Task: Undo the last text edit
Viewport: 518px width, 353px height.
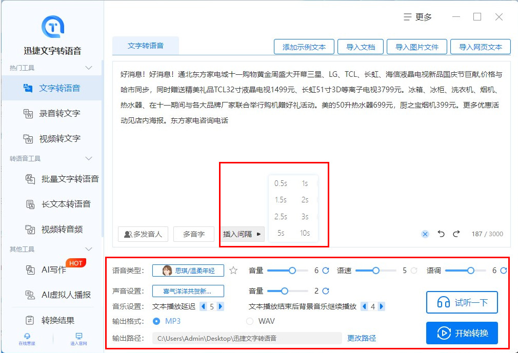Action: [441, 234]
